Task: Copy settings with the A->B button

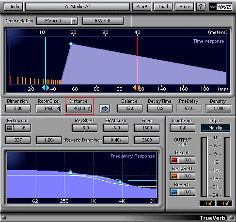Action: click(142, 7)
